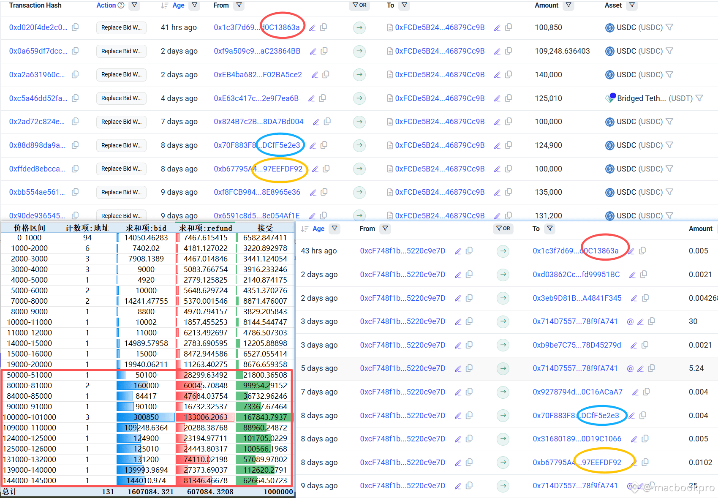Viewport: 718px width, 498px height.
Task: Copy transaction hash 0xc5a46dd52fa
Action: pyautogui.click(x=75, y=98)
